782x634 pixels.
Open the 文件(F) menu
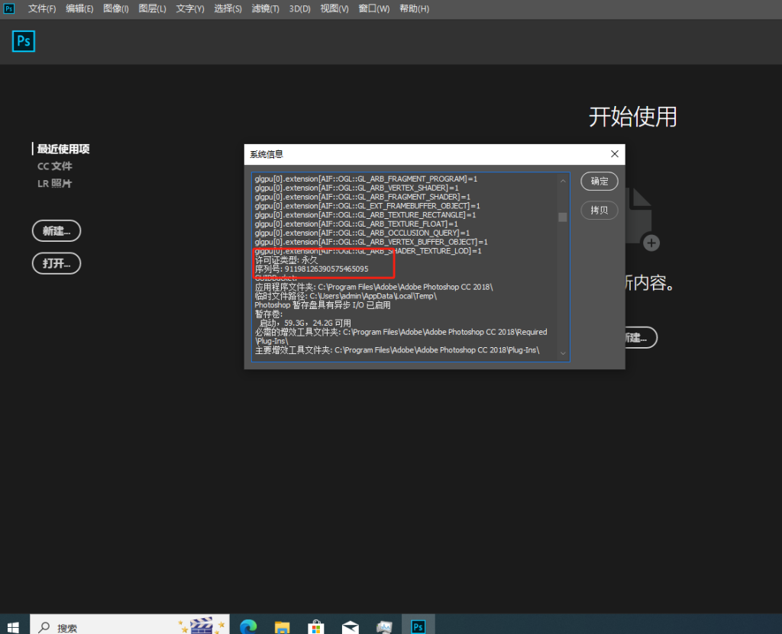pyautogui.click(x=42, y=8)
